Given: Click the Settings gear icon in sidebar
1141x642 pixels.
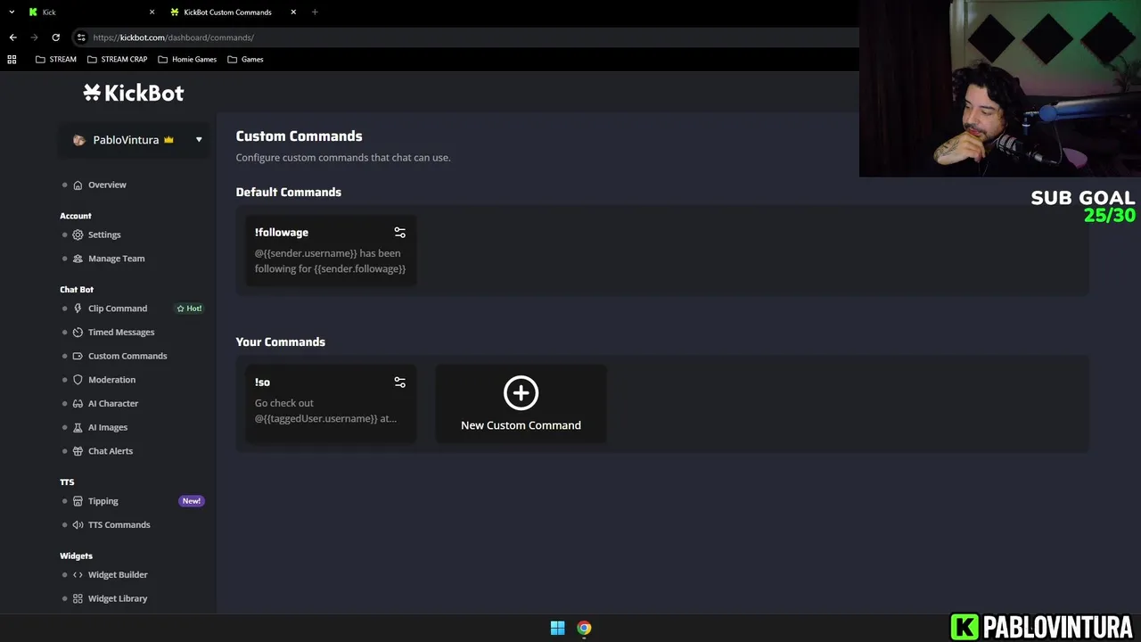Looking at the screenshot, I should click(x=78, y=235).
